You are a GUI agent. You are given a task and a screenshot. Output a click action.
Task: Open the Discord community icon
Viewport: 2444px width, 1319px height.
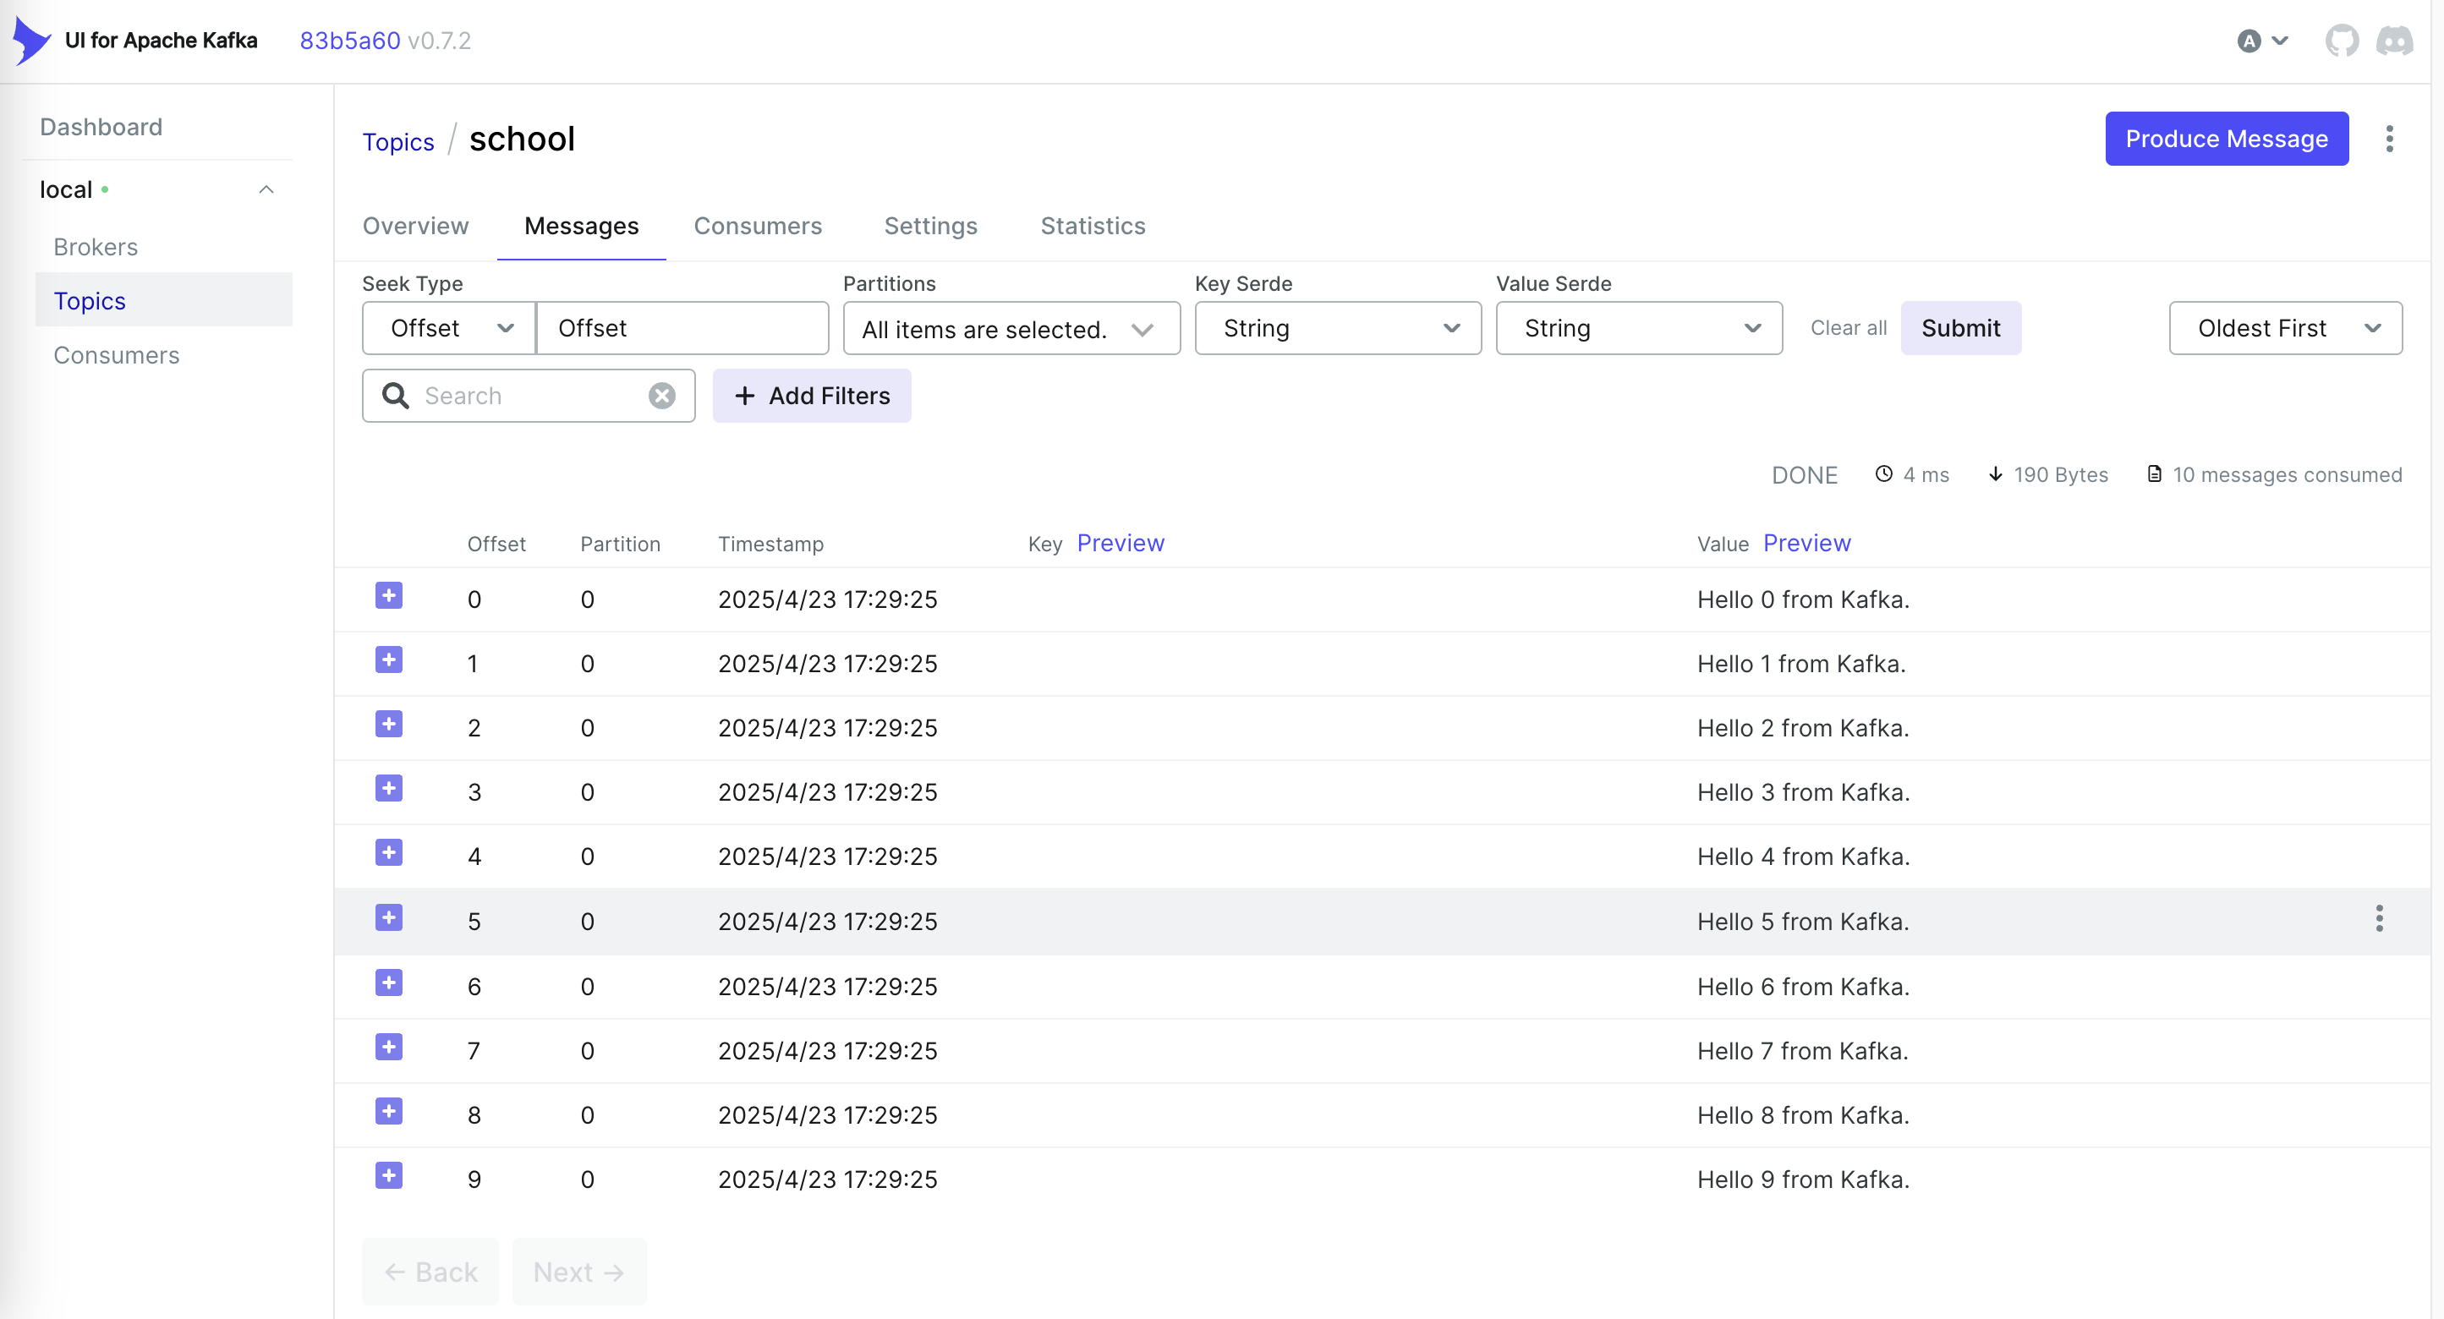(2394, 41)
